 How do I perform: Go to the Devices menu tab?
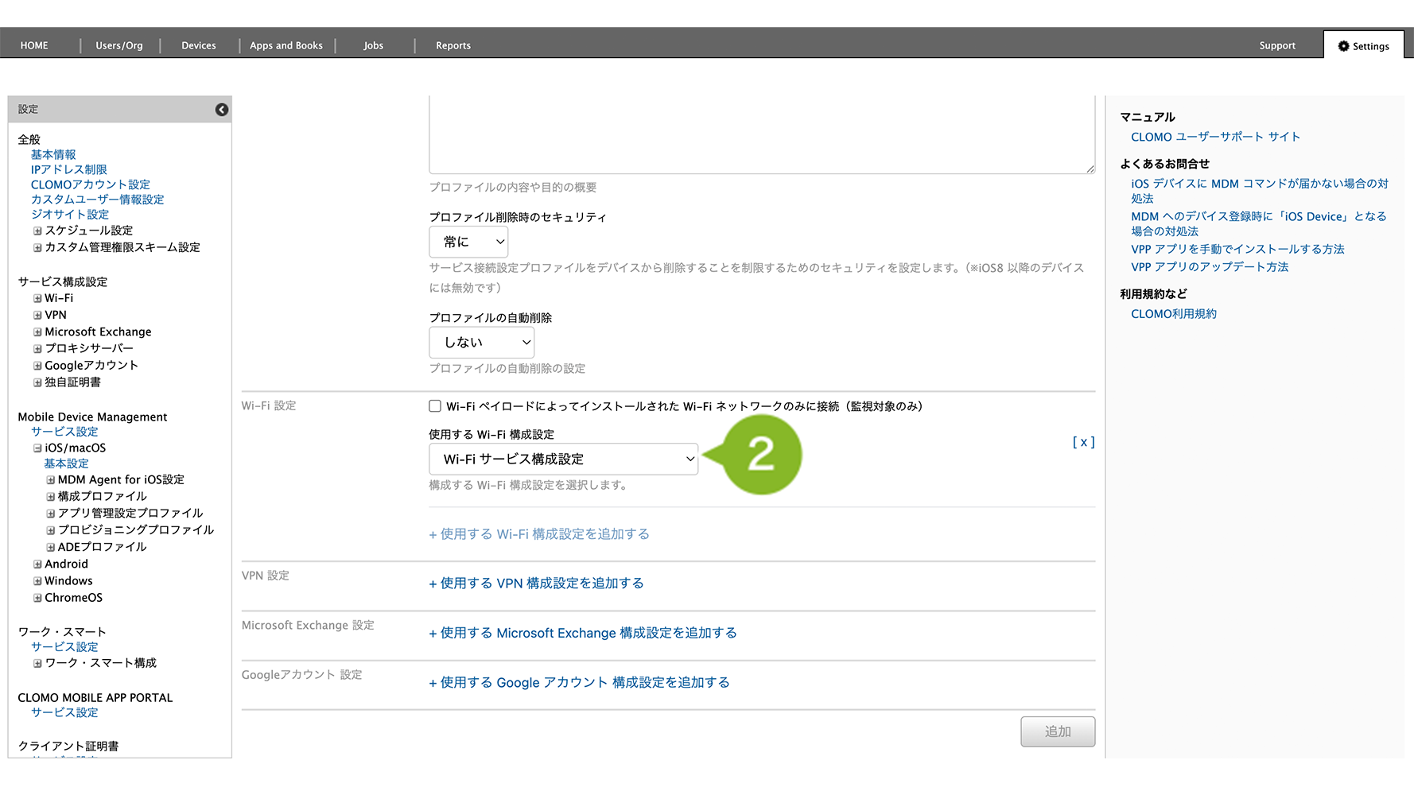pos(198,45)
